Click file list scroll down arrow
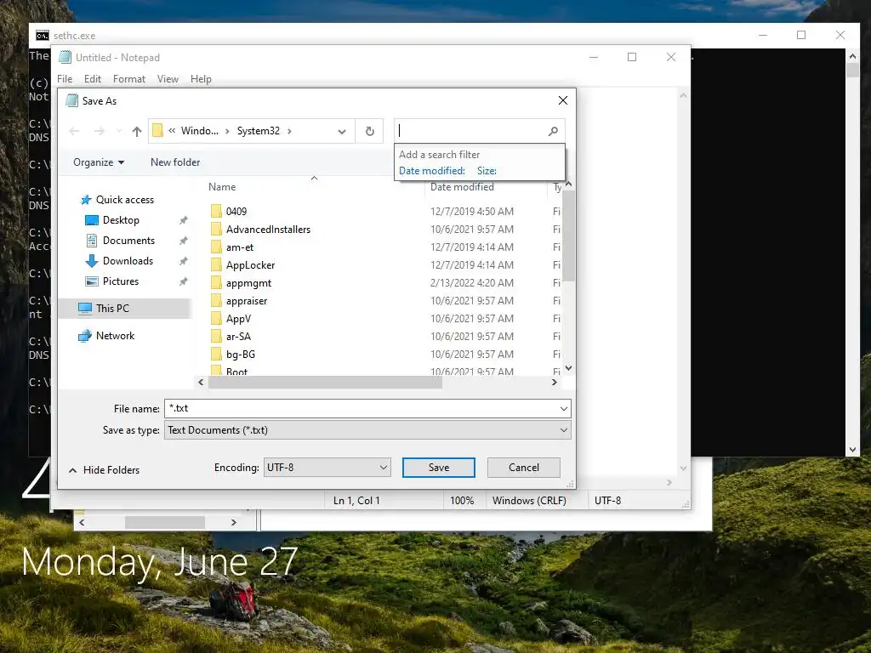Screen dimensions: 871x653 click(568, 367)
